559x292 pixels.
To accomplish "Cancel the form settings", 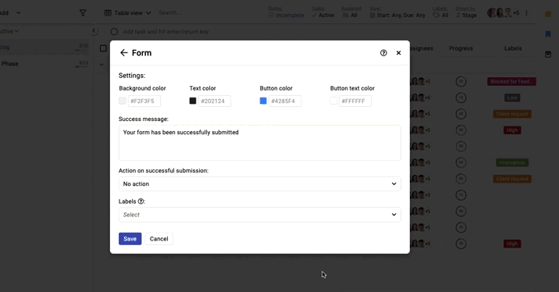I will (x=158, y=239).
